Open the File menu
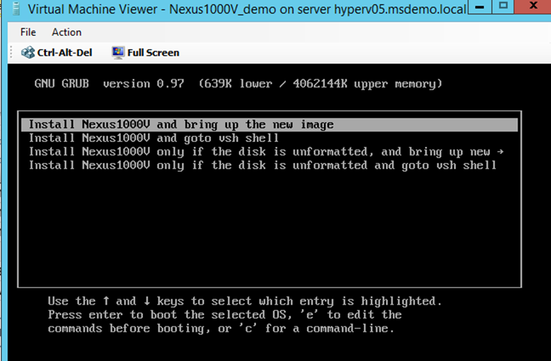This screenshot has width=551, height=361. (x=28, y=33)
